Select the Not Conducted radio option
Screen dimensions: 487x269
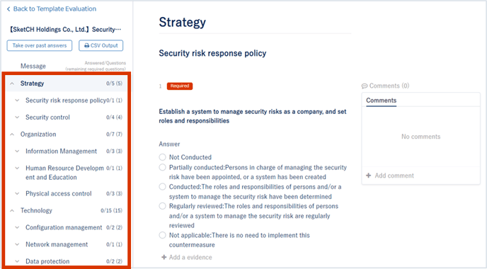(162, 157)
